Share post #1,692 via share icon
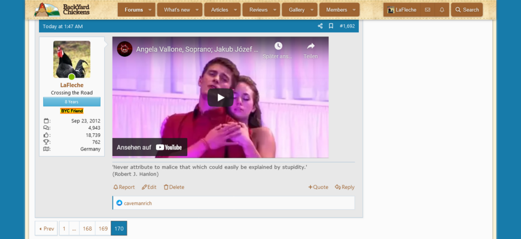Viewport: 521px width, 239px height. point(320,26)
